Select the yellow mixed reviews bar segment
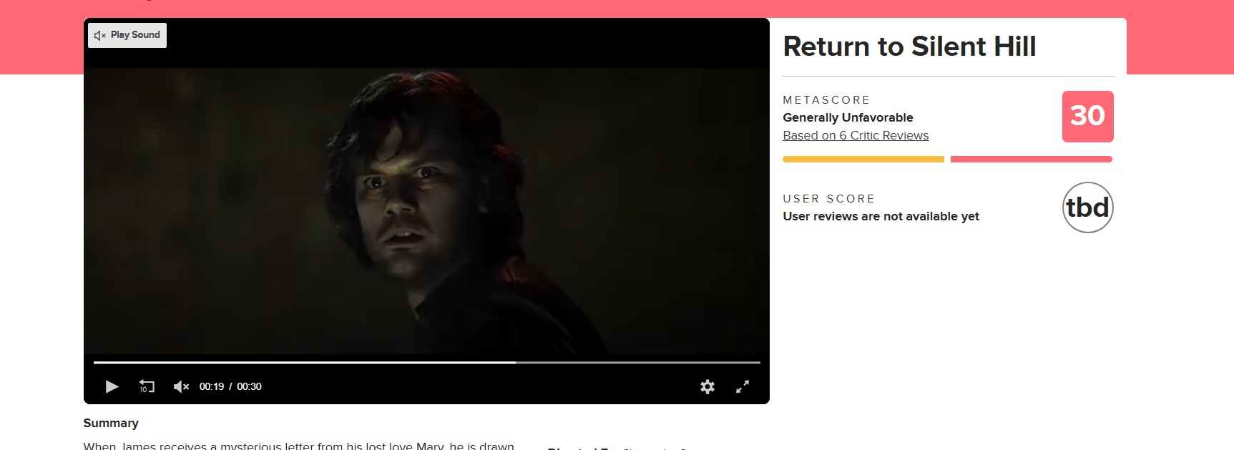 pyautogui.click(x=863, y=159)
